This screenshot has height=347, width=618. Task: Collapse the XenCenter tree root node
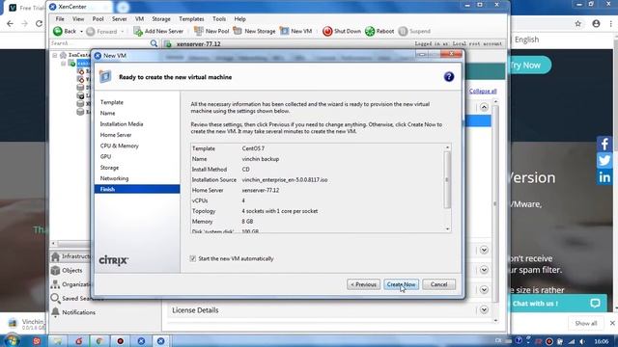55,55
